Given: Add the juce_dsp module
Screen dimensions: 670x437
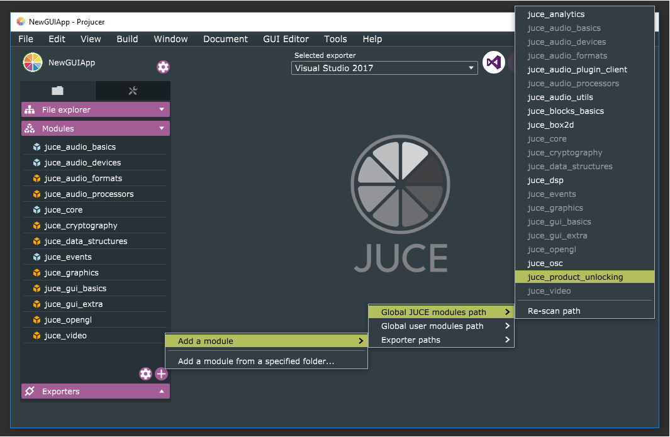Looking at the screenshot, I should tap(584, 180).
